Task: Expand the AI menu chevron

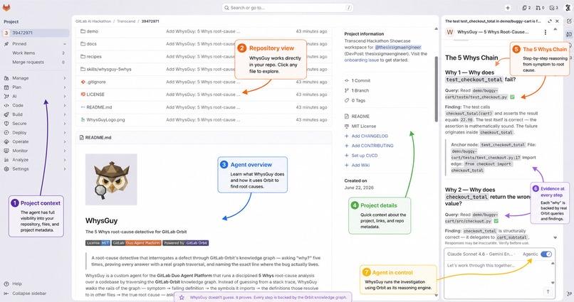Action: coord(64,97)
